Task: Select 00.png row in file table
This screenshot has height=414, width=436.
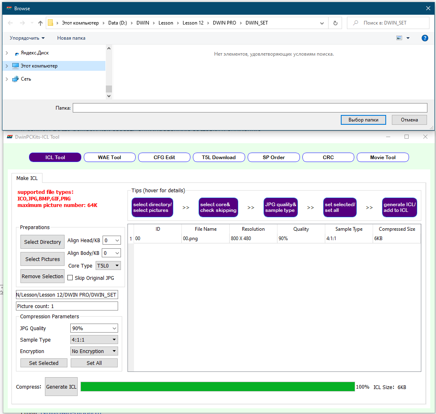Action: [x=275, y=239]
